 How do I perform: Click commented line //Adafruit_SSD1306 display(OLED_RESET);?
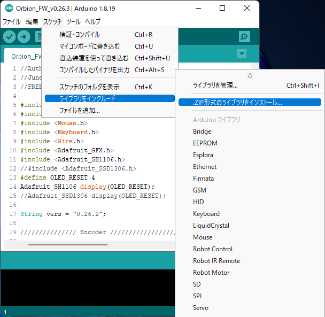pos(93,196)
